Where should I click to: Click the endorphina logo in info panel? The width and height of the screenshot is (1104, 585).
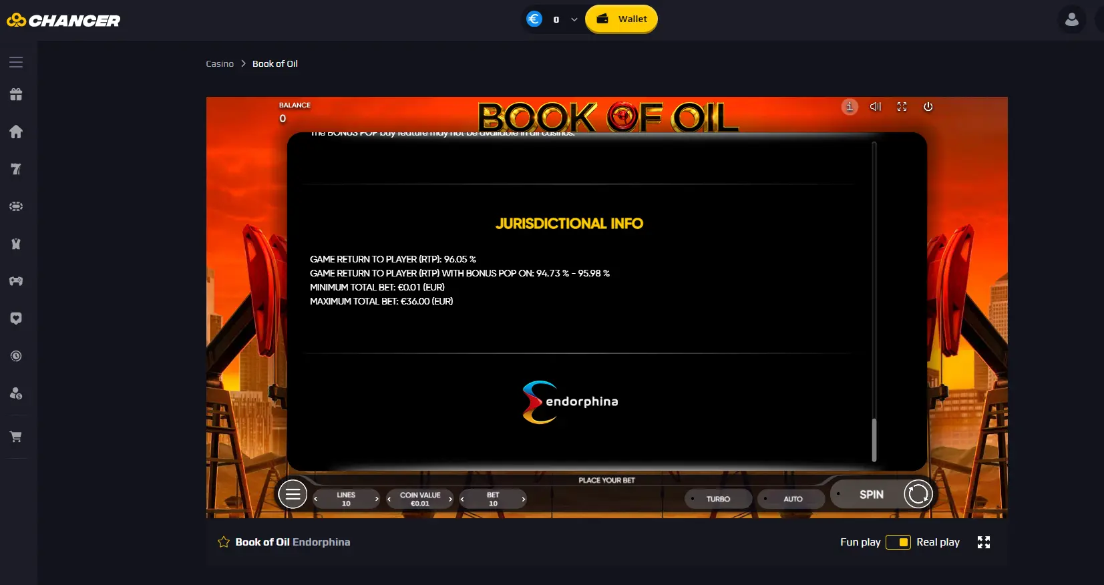click(x=570, y=402)
